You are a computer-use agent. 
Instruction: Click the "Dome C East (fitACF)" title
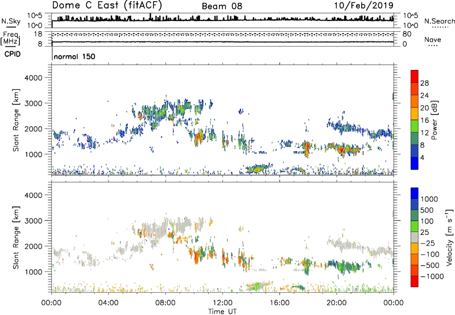click(x=107, y=5)
